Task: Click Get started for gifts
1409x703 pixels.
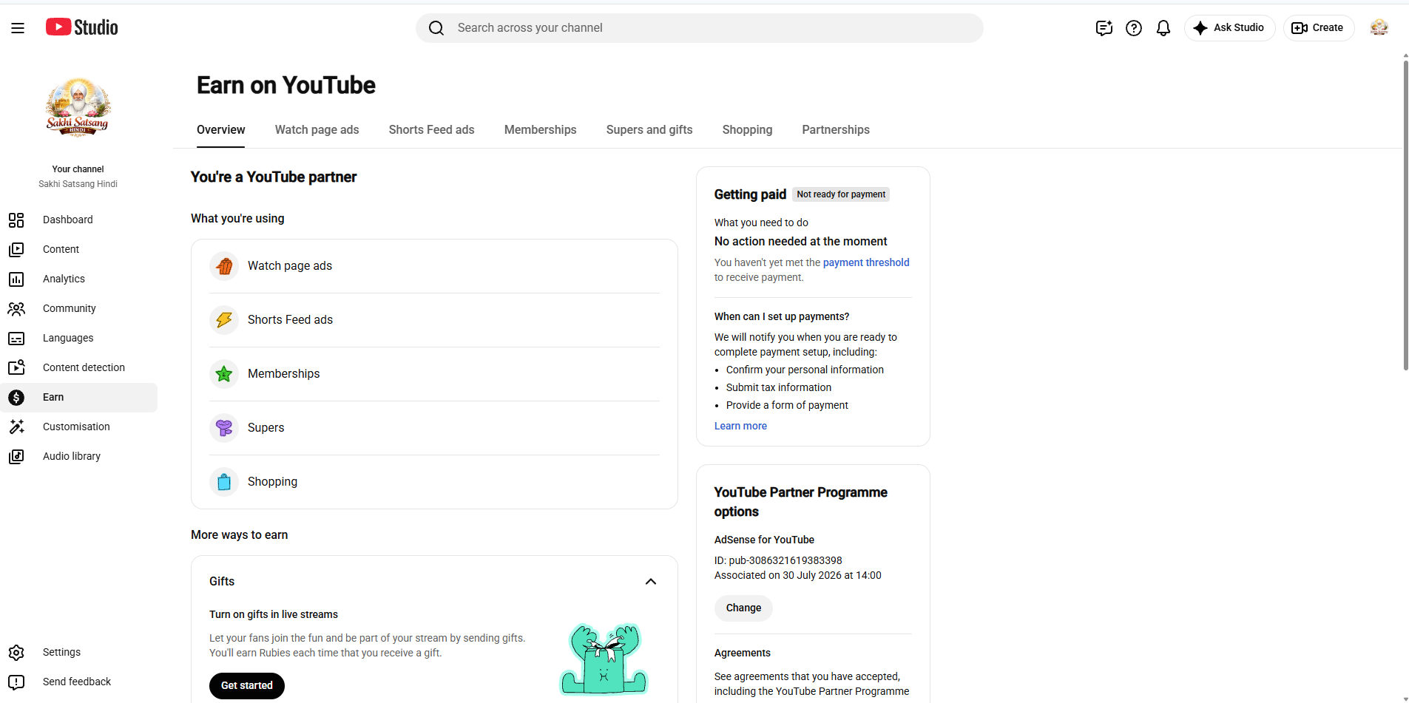Action: pyautogui.click(x=247, y=686)
